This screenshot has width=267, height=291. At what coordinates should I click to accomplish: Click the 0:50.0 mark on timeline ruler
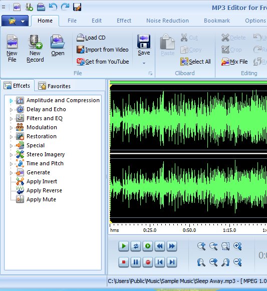pos(189,230)
